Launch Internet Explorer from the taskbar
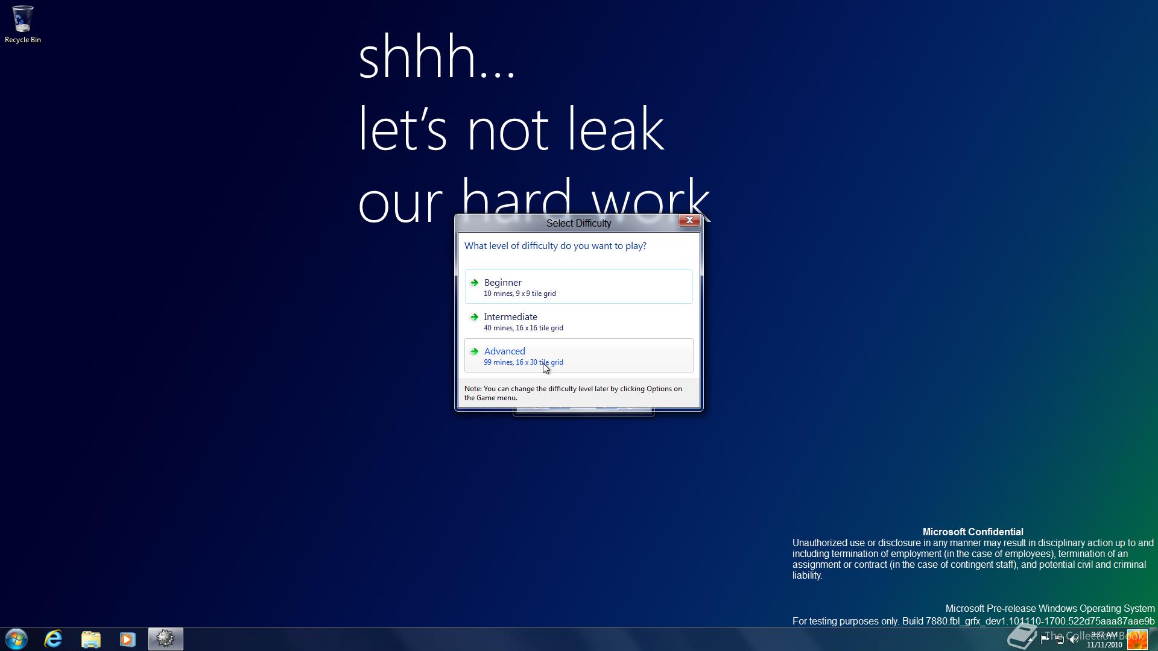The width and height of the screenshot is (1158, 651). pyautogui.click(x=54, y=639)
